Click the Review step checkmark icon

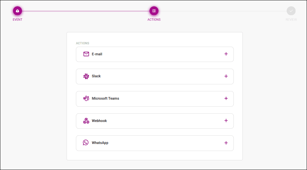click(x=291, y=11)
